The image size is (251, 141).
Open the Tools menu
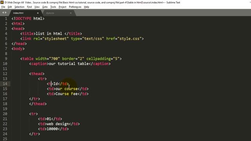pos(53,7)
